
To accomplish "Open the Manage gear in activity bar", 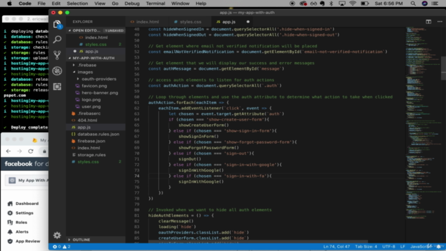I will click(57, 235).
